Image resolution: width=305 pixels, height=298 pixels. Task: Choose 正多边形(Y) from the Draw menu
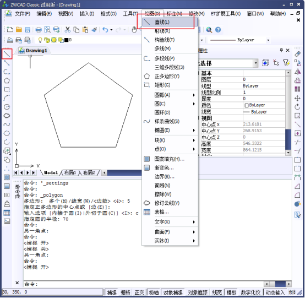tap(170, 76)
